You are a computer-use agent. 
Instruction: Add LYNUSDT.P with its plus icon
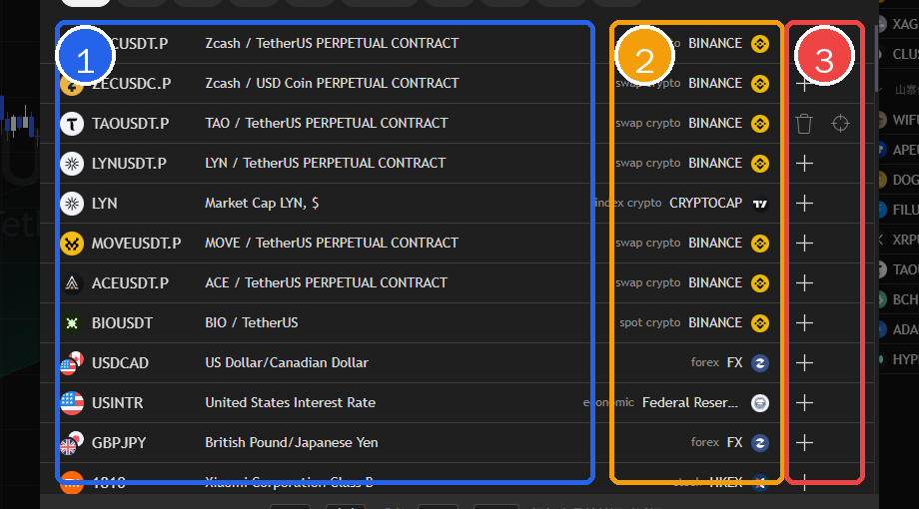(x=805, y=164)
